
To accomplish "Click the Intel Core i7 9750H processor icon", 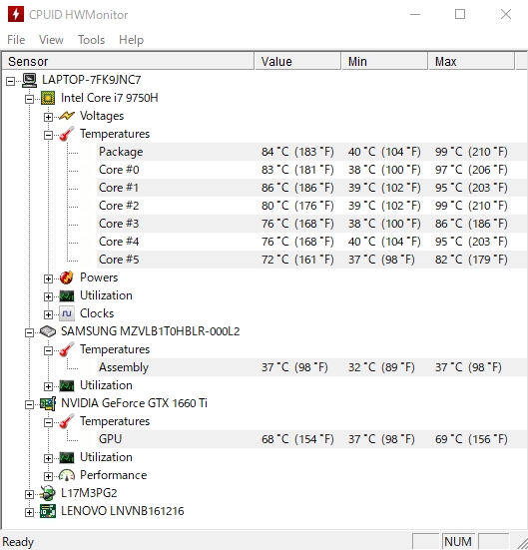I will [48, 98].
